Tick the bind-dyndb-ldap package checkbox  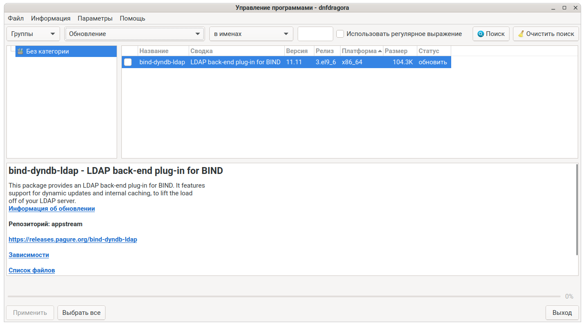pos(128,62)
